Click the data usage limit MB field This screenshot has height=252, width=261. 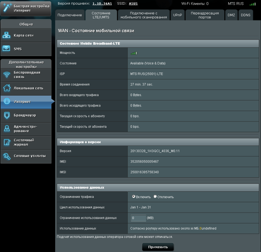pyautogui.click(x=138, y=218)
